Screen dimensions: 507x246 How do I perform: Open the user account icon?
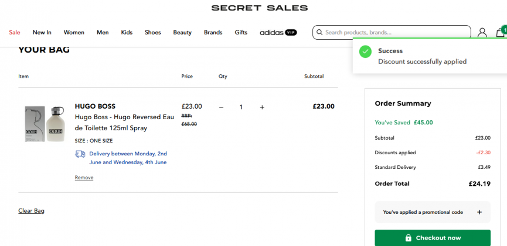coord(482,33)
